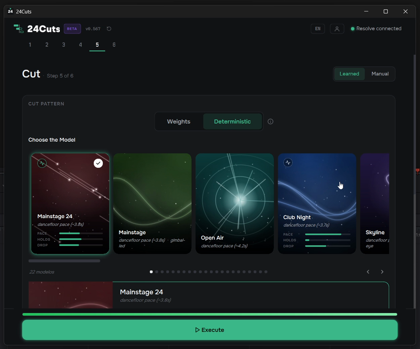420x349 pixels.
Task: Click the 24Cuts brand name in the header
Action: click(43, 29)
